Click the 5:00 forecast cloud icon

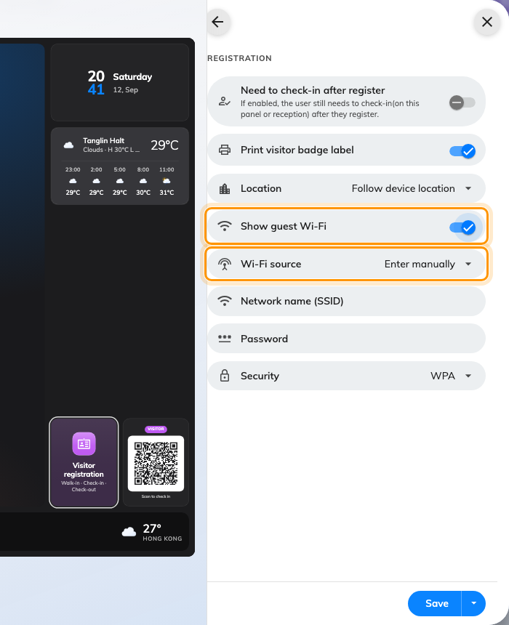click(x=120, y=181)
